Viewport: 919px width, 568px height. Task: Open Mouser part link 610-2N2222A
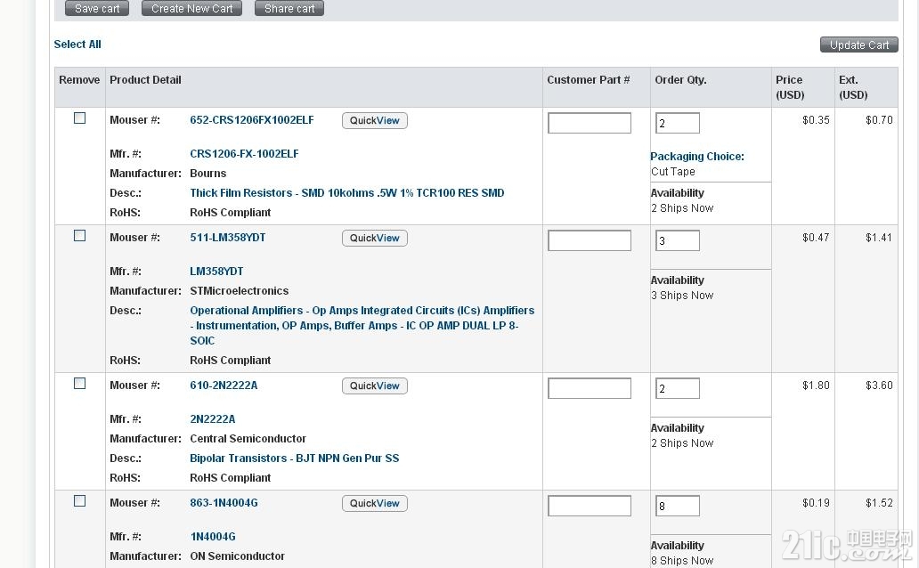coord(224,385)
